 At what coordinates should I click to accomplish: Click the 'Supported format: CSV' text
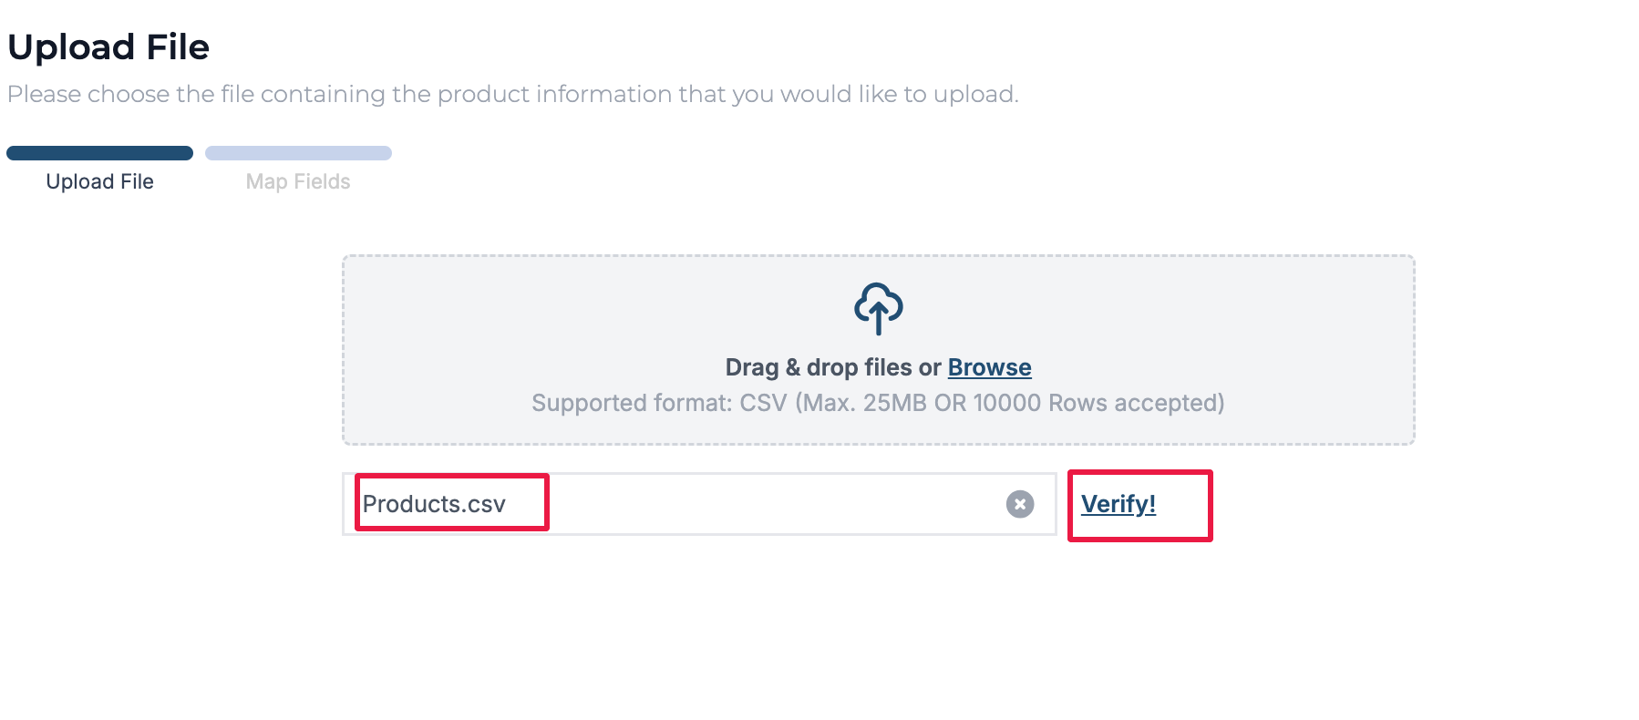[x=659, y=403]
